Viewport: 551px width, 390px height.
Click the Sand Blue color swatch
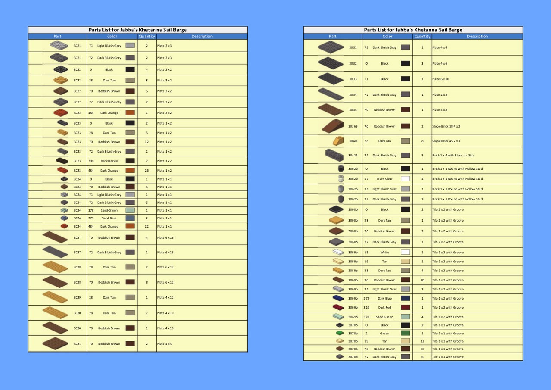point(130,218)
